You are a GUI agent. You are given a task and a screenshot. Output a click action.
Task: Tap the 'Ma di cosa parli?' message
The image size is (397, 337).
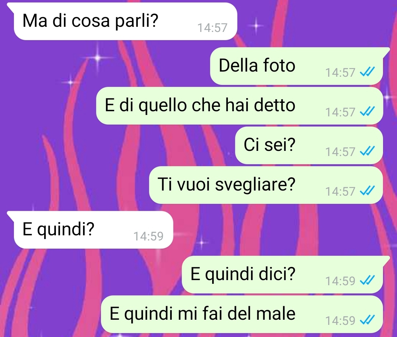(125, 21)
